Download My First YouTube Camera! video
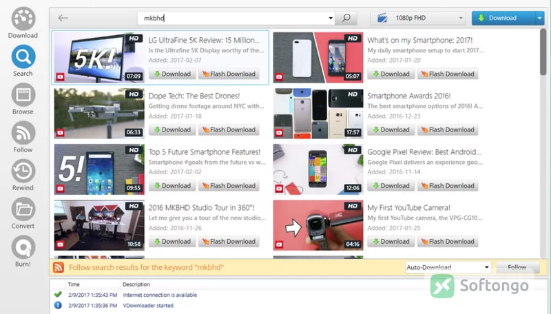Screen dimensions: 551x314 tap(391, 241)
